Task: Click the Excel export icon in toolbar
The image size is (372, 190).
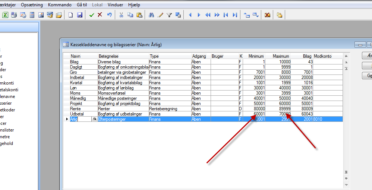Action: (6, 15)
